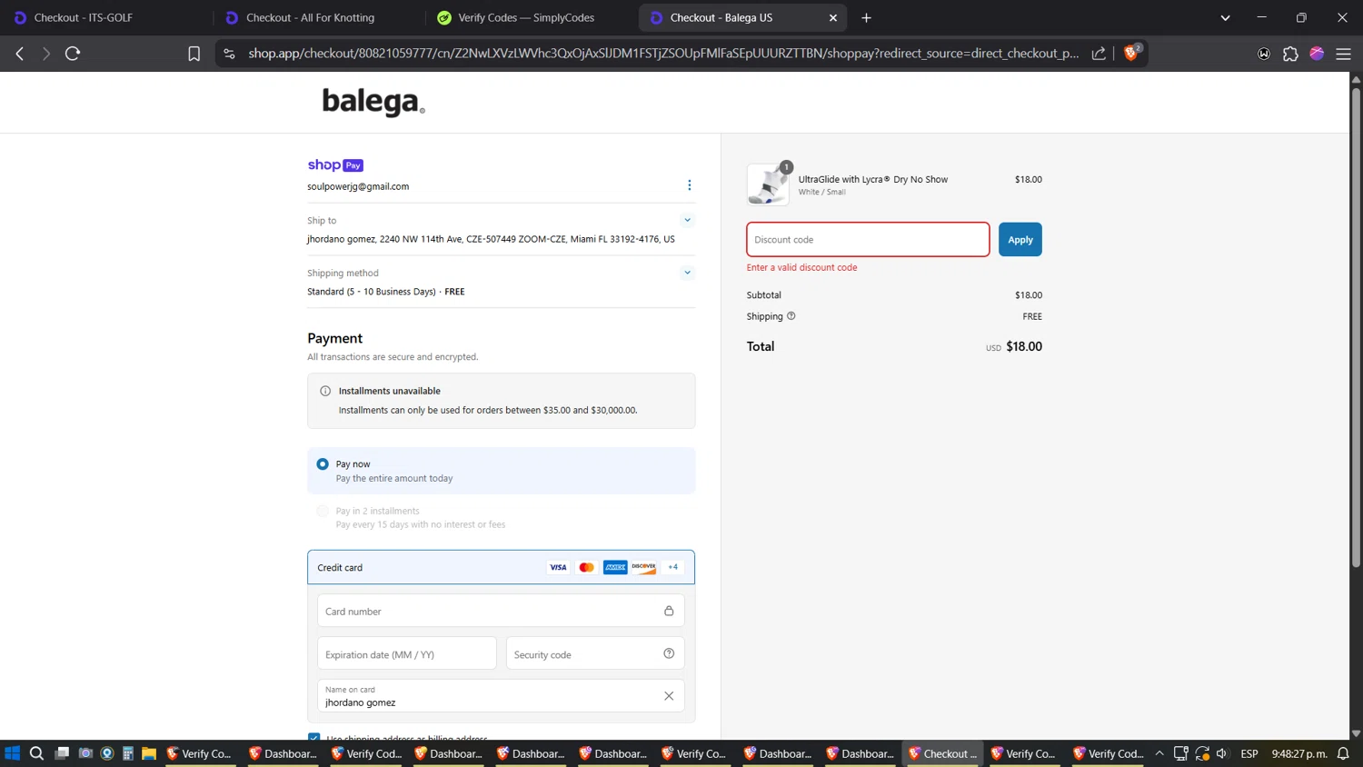Open the purple profile avatar icon
Image resolution: width=1363 pixels, height=767 pixels.
1317,54
